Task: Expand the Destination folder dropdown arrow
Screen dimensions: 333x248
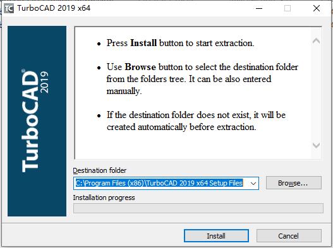Action: point(253,183)
